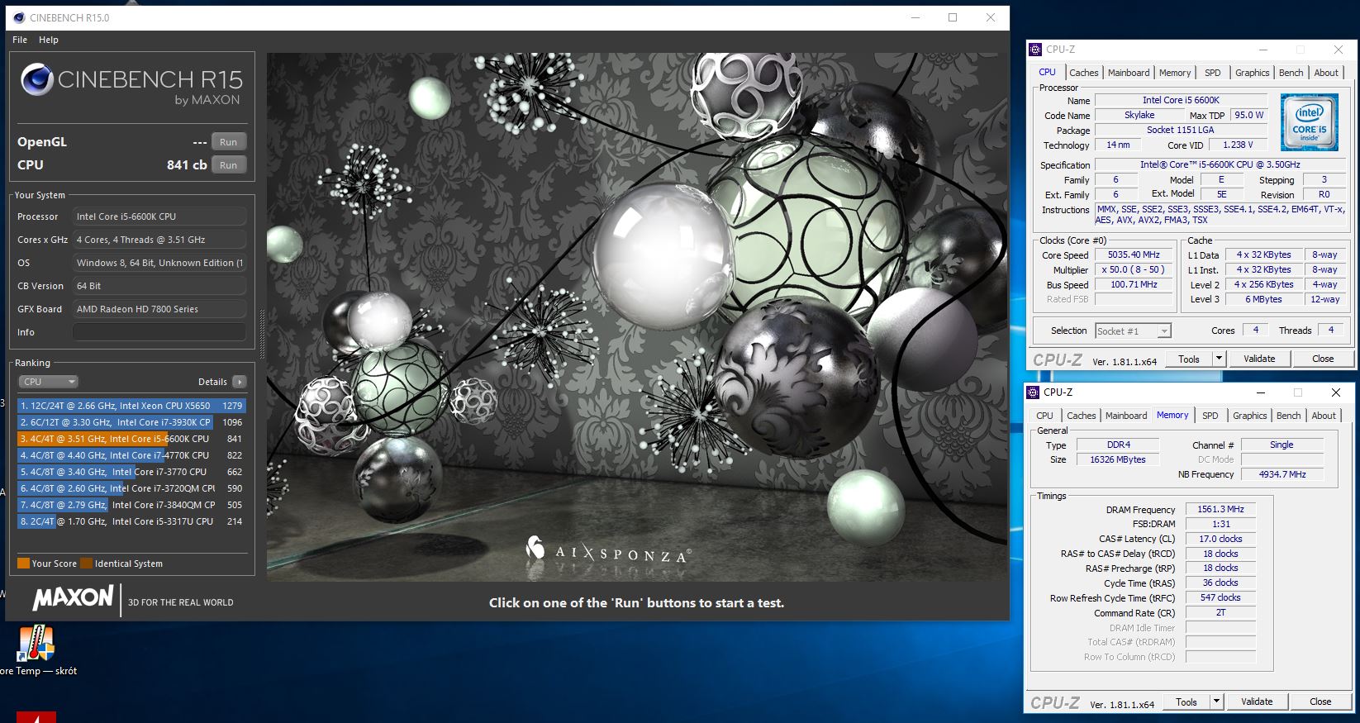Click Close button in lower CPU-Z window
The image size is (1360, 723).
click(x=1320, y=702)
